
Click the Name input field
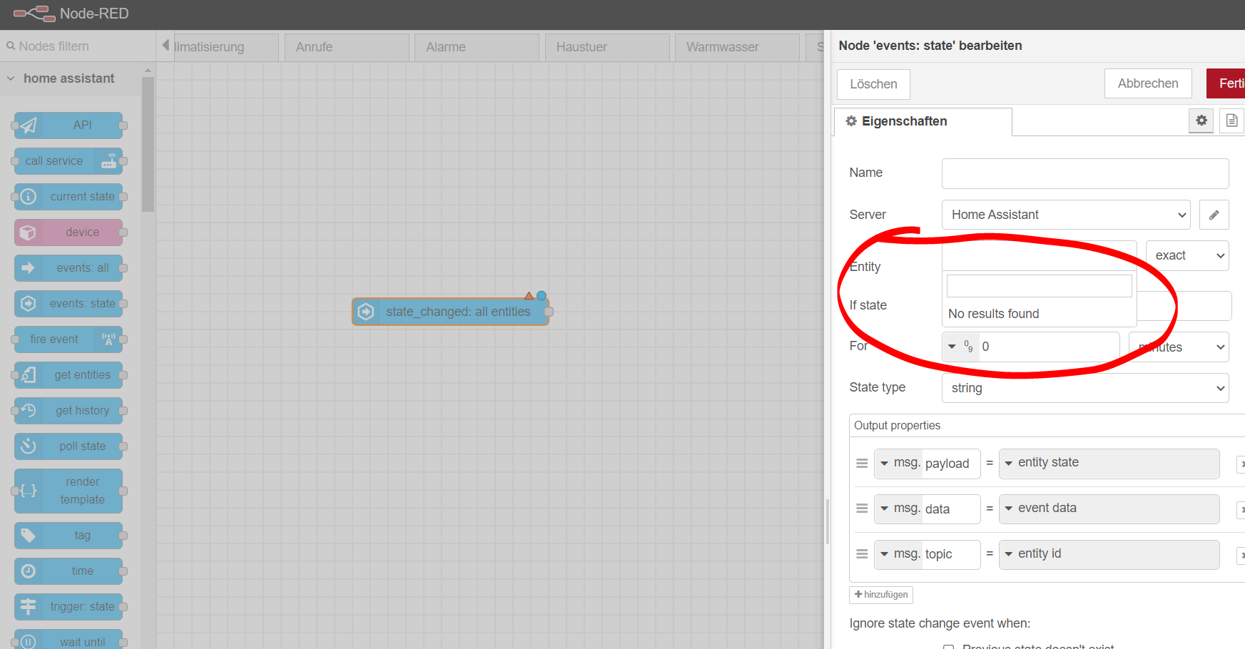(x=1084, y=173)
